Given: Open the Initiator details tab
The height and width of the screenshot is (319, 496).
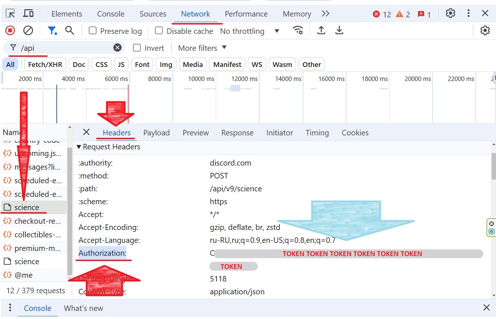Looking at the screenshot, I should (x=279, y=133).
